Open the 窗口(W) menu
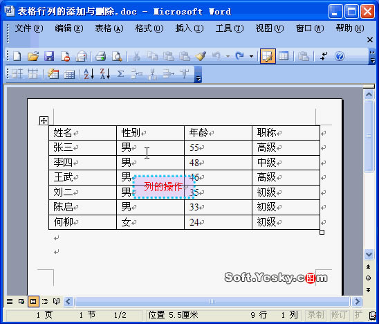Screen dimensions: 379x324 tap(310, 28)
